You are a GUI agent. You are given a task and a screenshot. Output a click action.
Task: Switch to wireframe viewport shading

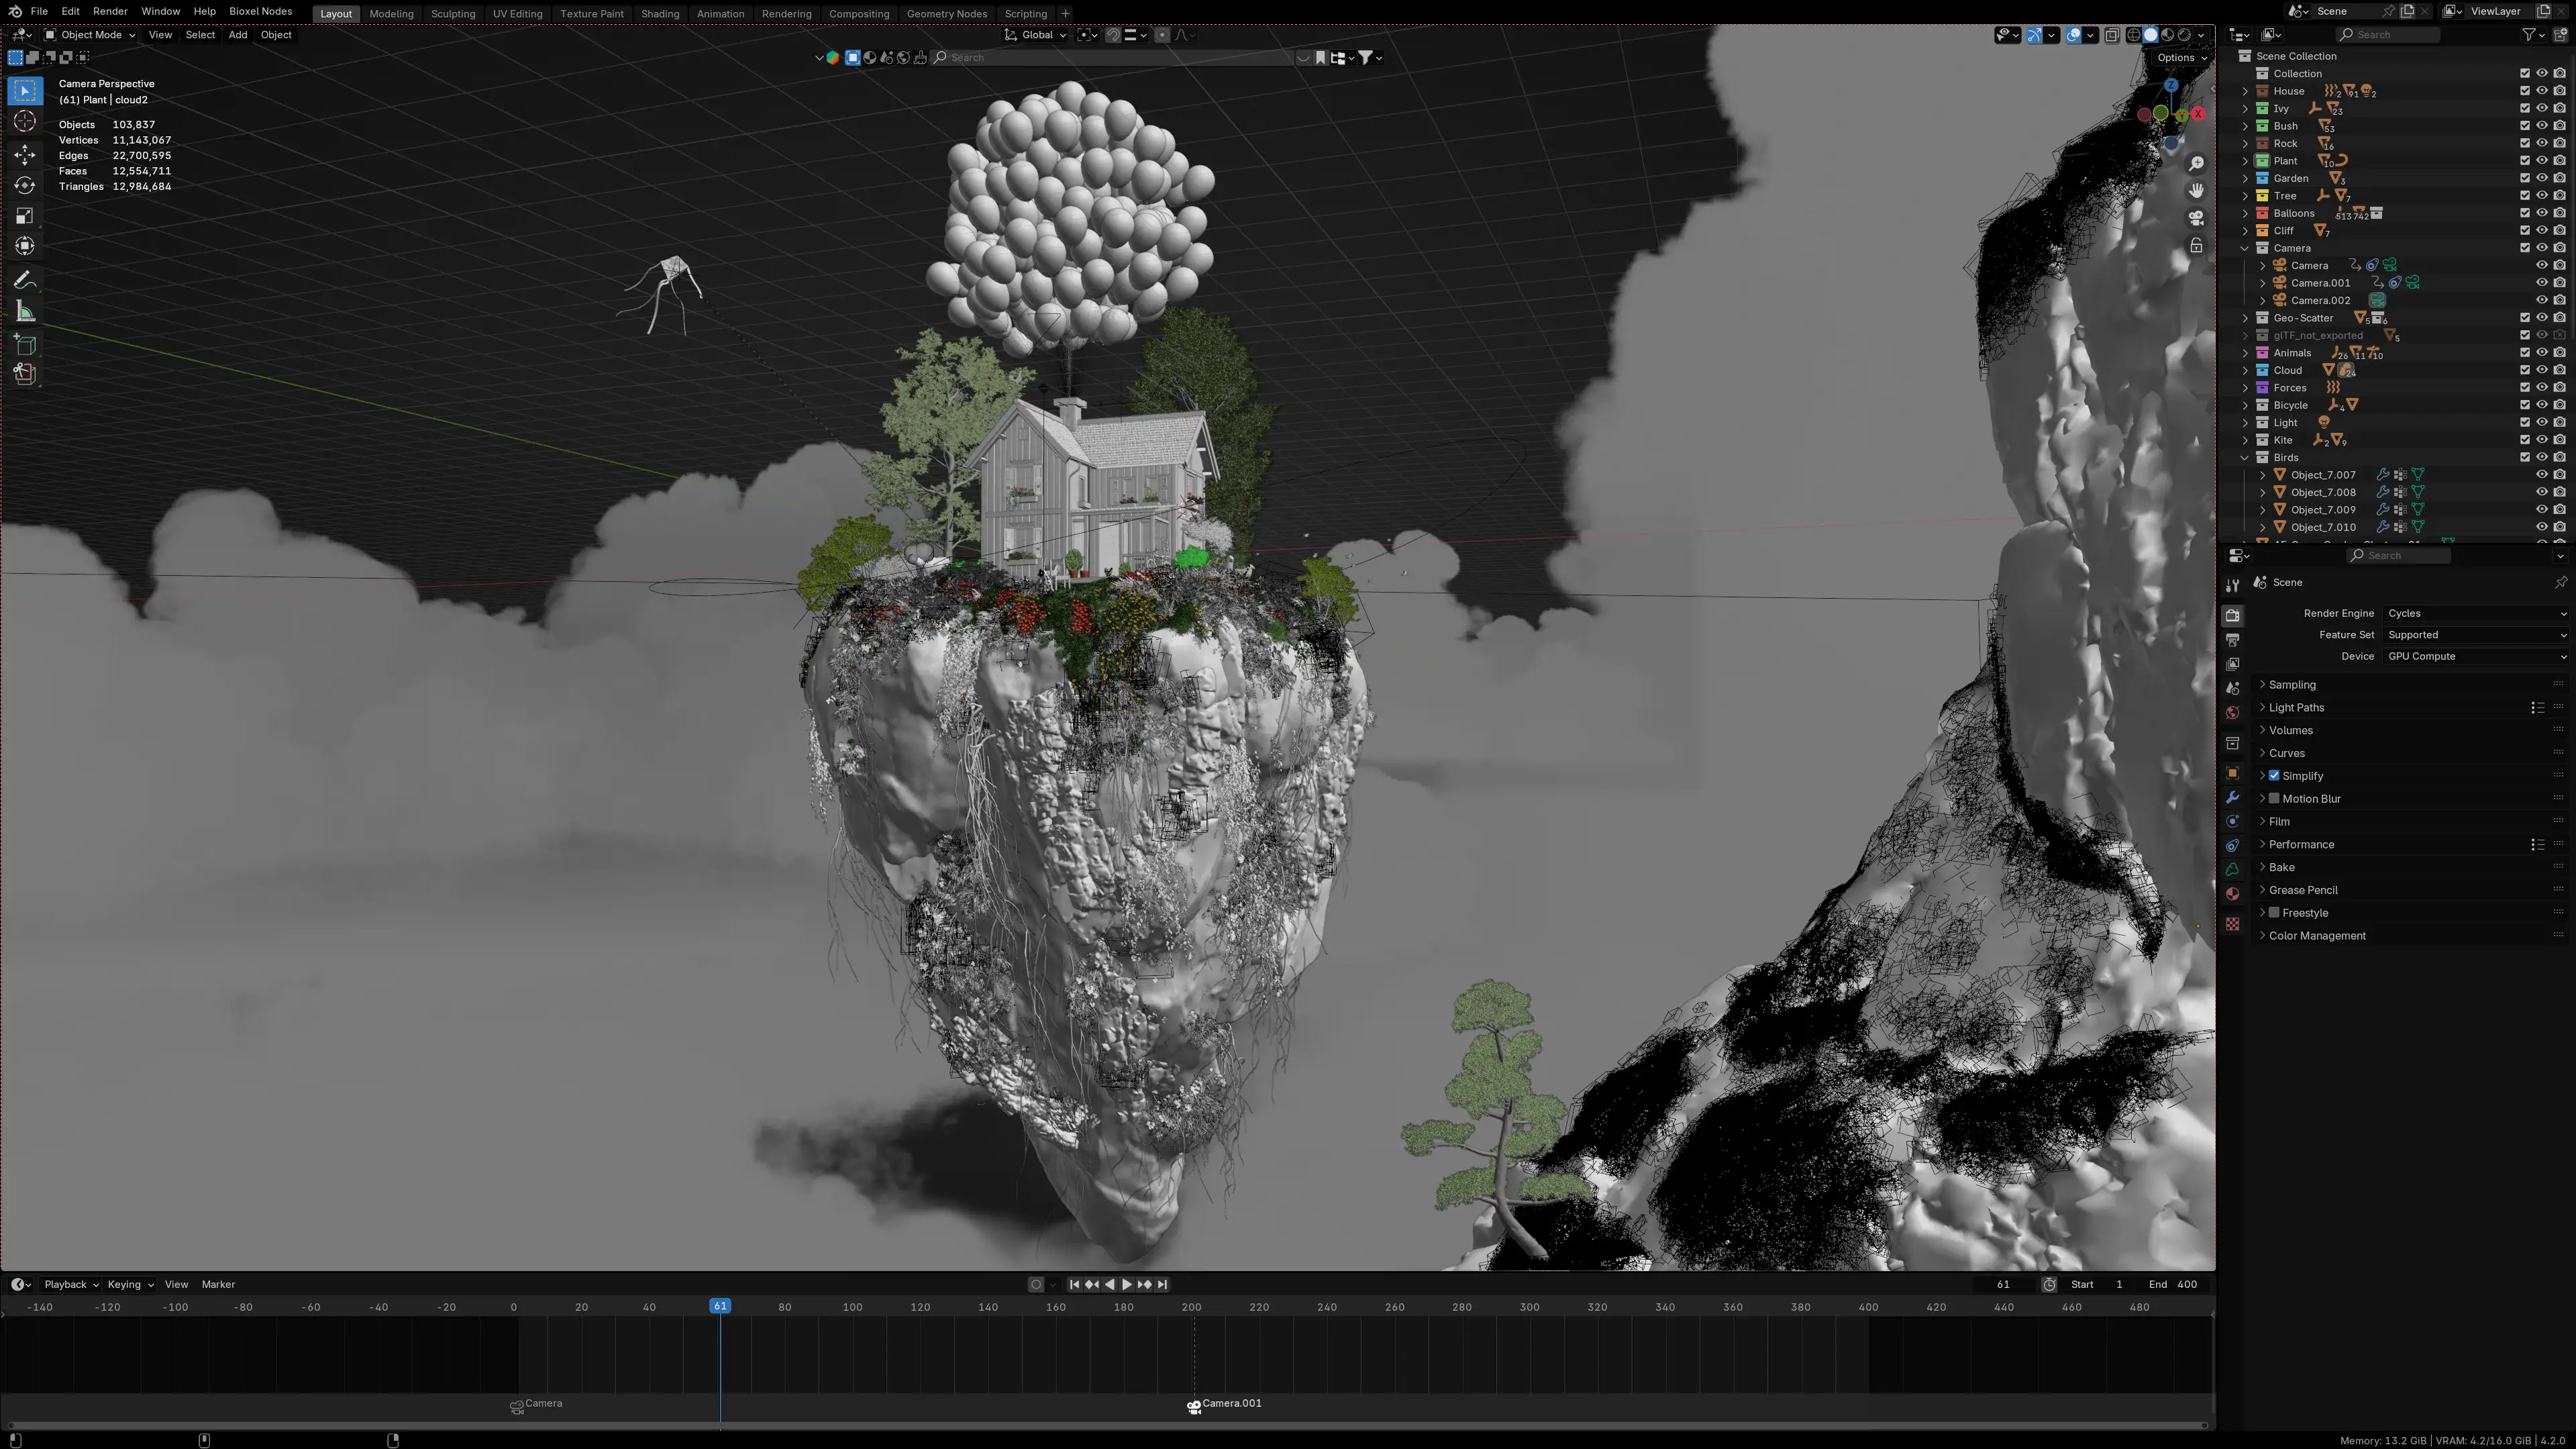pos(2133,35)
